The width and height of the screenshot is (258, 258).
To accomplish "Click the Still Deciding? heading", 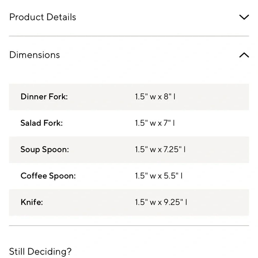I will 41,252.
